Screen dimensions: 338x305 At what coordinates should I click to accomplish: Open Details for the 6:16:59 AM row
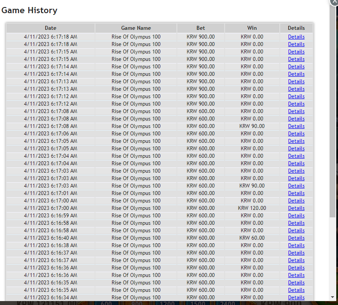coord(296,216)
